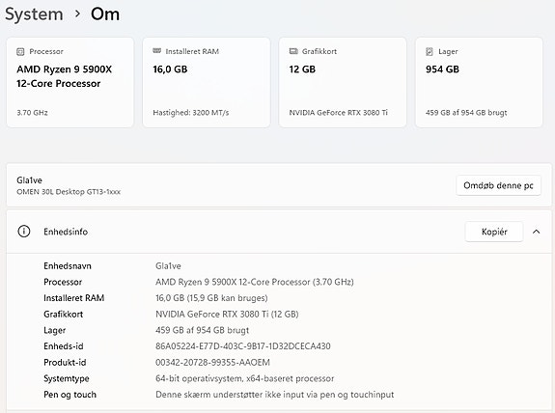
Task: Rename PC via Omdøb denne pc
Action: 498,185
